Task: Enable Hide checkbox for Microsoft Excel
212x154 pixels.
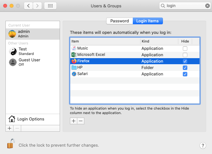Action: tap(185, 55)
